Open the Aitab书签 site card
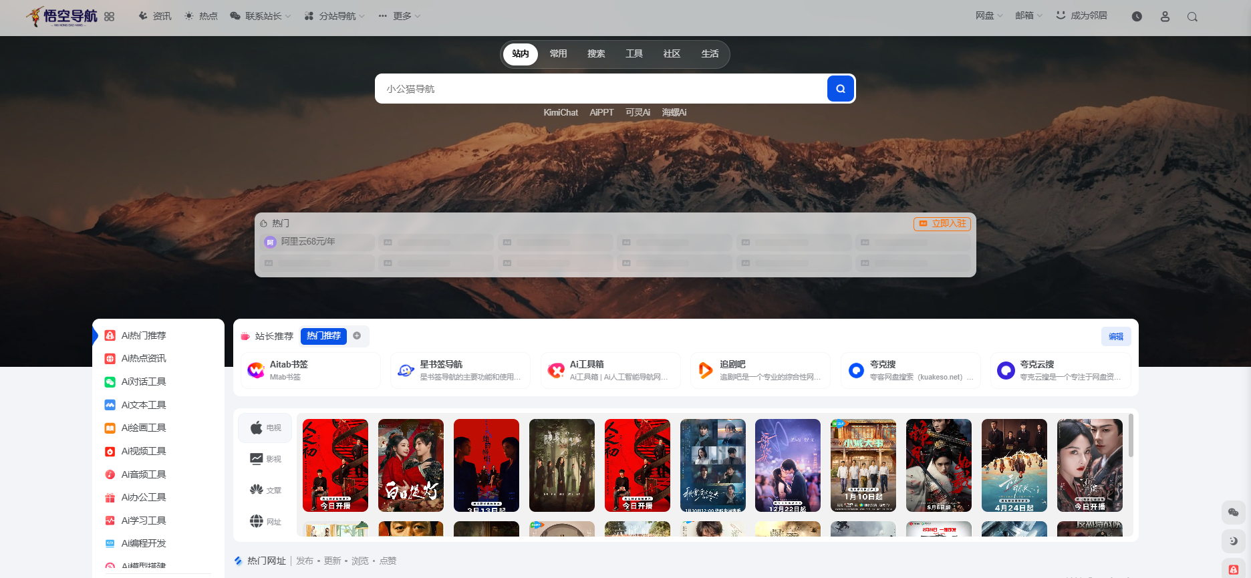 (x=311, y=370)
